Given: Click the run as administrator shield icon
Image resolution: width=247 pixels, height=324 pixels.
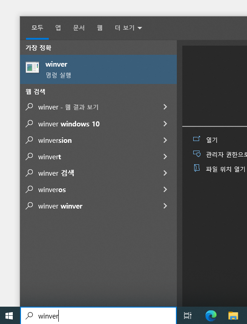Looking at the screenshot, I should [x=197, y=153].
